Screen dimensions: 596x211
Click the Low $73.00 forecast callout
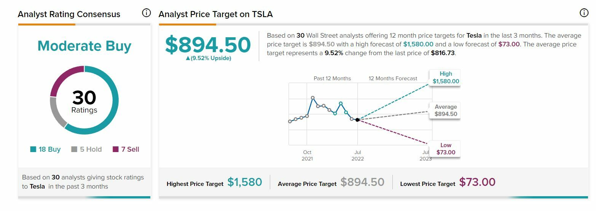[x=445, y=149]
